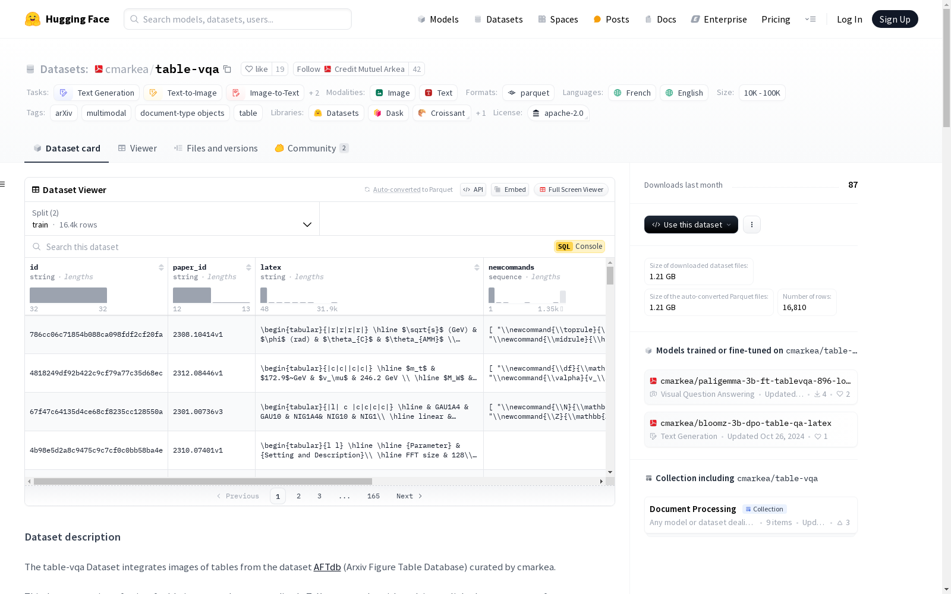This screenshot has height=594, width=951.
Task: Focus the top search models field
Action: click(238, 19)
